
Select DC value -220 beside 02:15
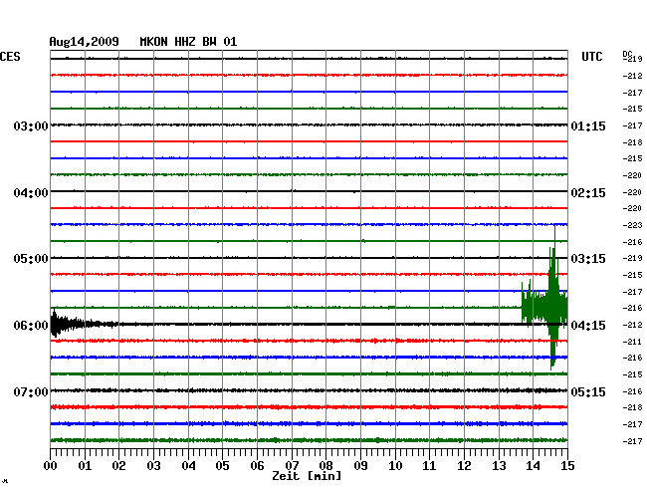coord(632,192)
